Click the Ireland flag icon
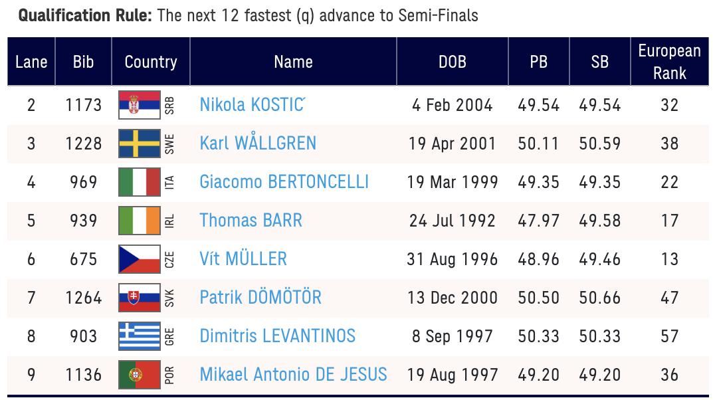This screenshot has width=715, height=400. [139, 221]
